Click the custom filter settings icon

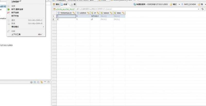click(x=203, y=9)
